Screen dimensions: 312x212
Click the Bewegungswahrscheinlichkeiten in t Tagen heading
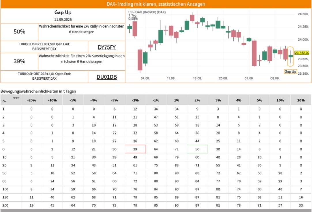(x=38, y=91)
